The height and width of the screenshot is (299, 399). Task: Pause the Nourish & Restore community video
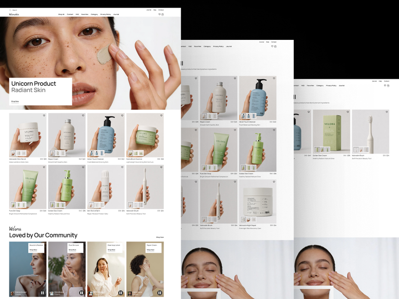tap(42, 293)
